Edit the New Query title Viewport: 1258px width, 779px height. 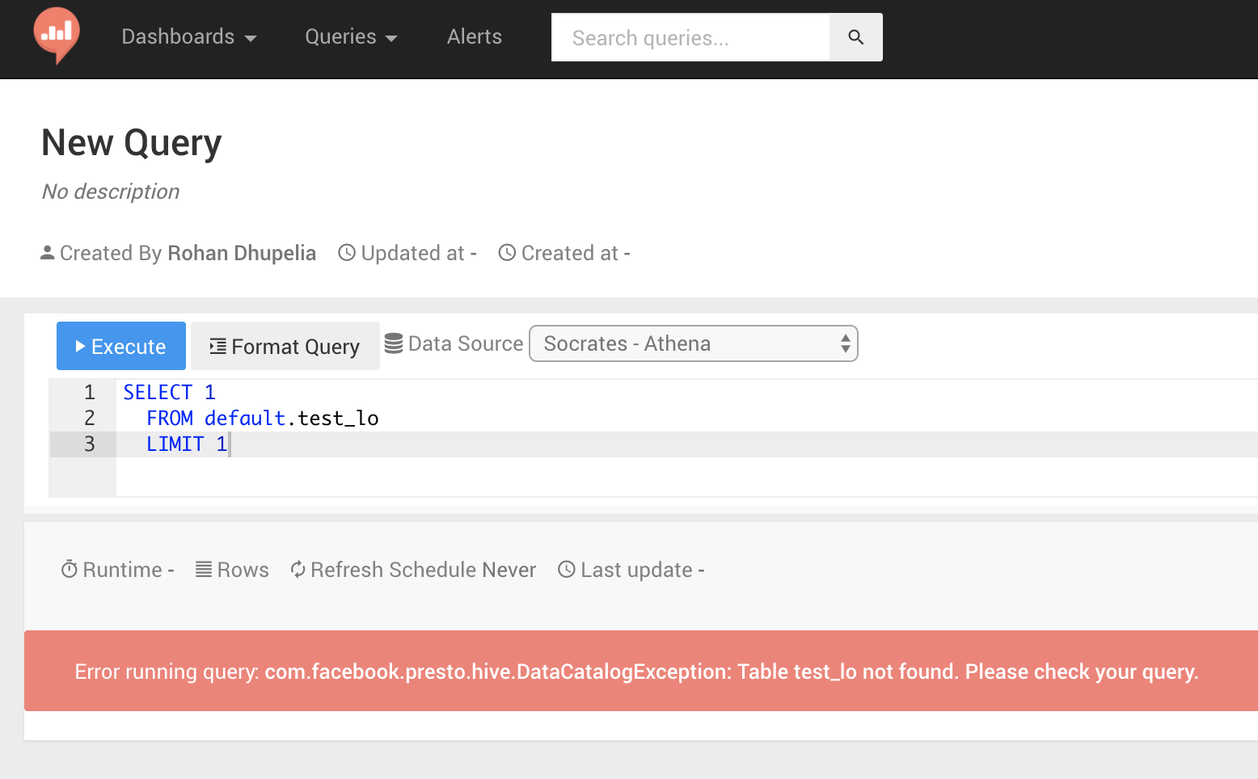131,143
